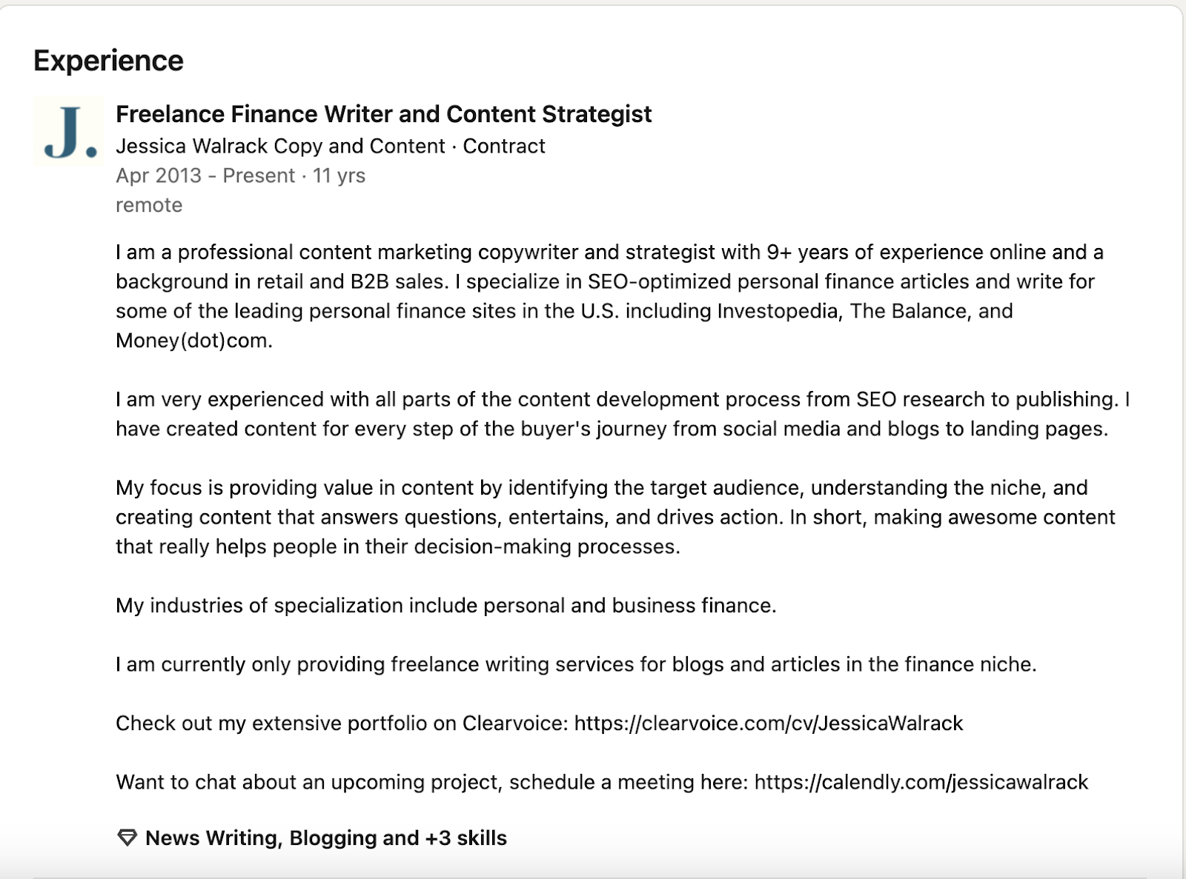This screenshot has width=1186, height=879.
Task: Click the Apr 2013 - Present date line
Action: pos(240,176)
